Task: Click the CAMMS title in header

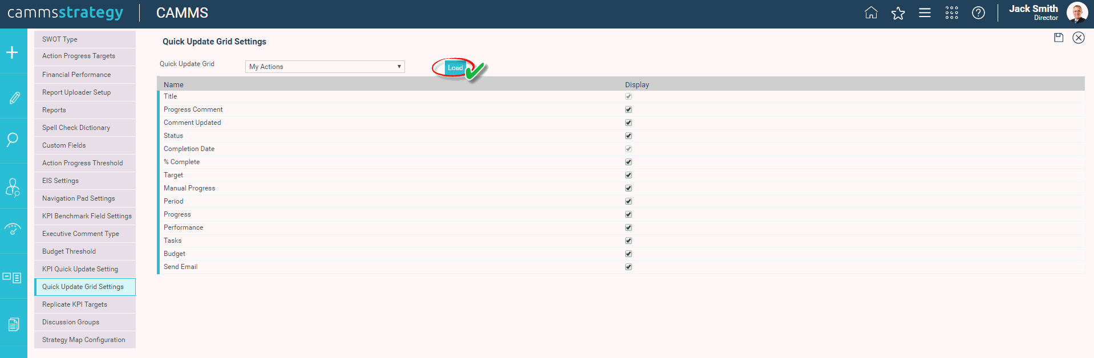Action: pos(182,13)
